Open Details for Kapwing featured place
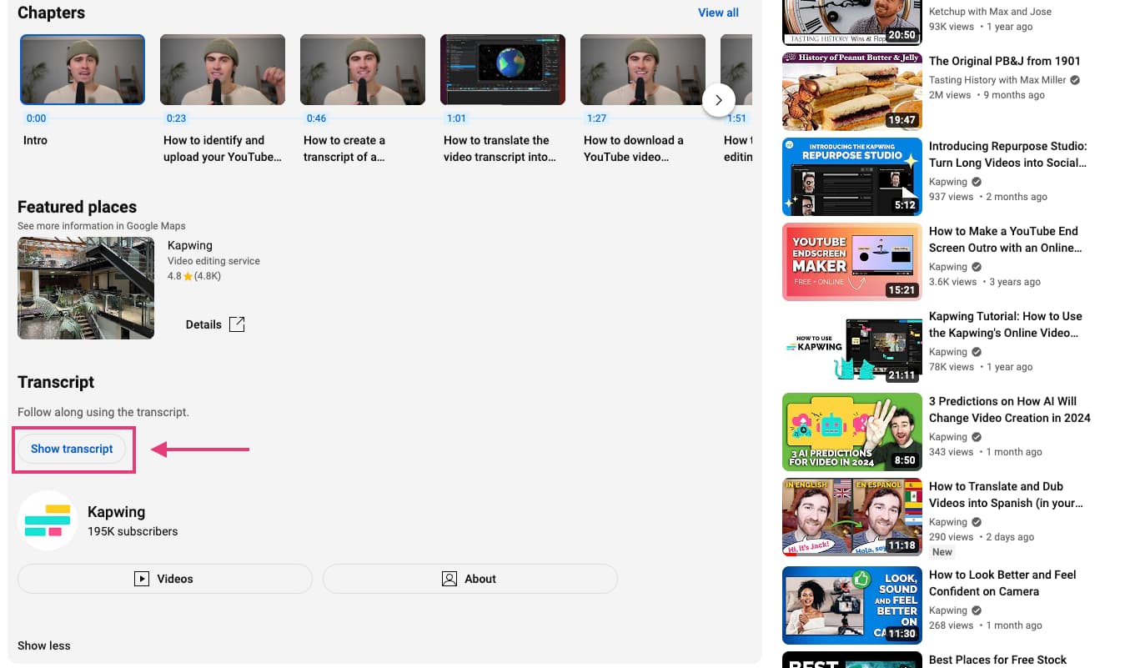The image size is (1140, 668). tap(215, 324)
